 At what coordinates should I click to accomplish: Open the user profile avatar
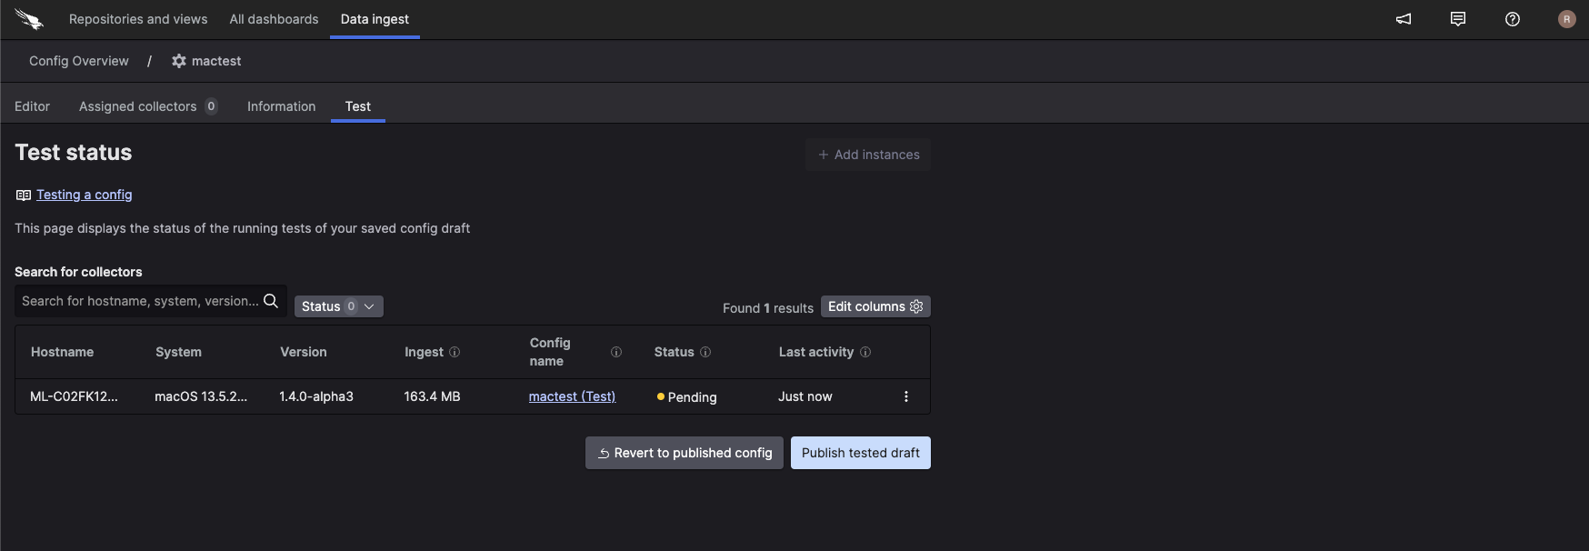point(1566,19)
